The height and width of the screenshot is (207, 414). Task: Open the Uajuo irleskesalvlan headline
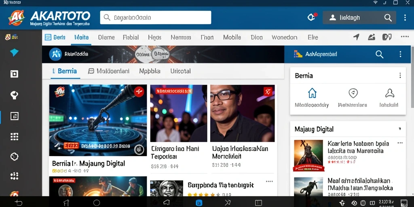point(240,152)
